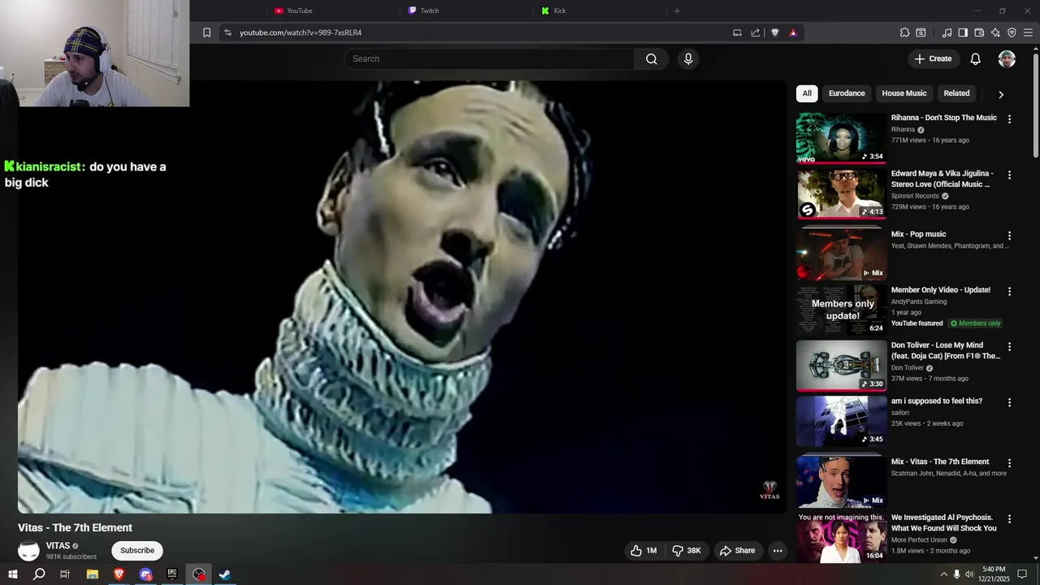Click the Brave Shields lion icon

774,32
